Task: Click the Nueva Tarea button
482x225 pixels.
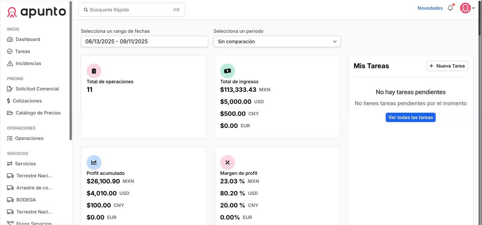Action: (x=447, y=66)
